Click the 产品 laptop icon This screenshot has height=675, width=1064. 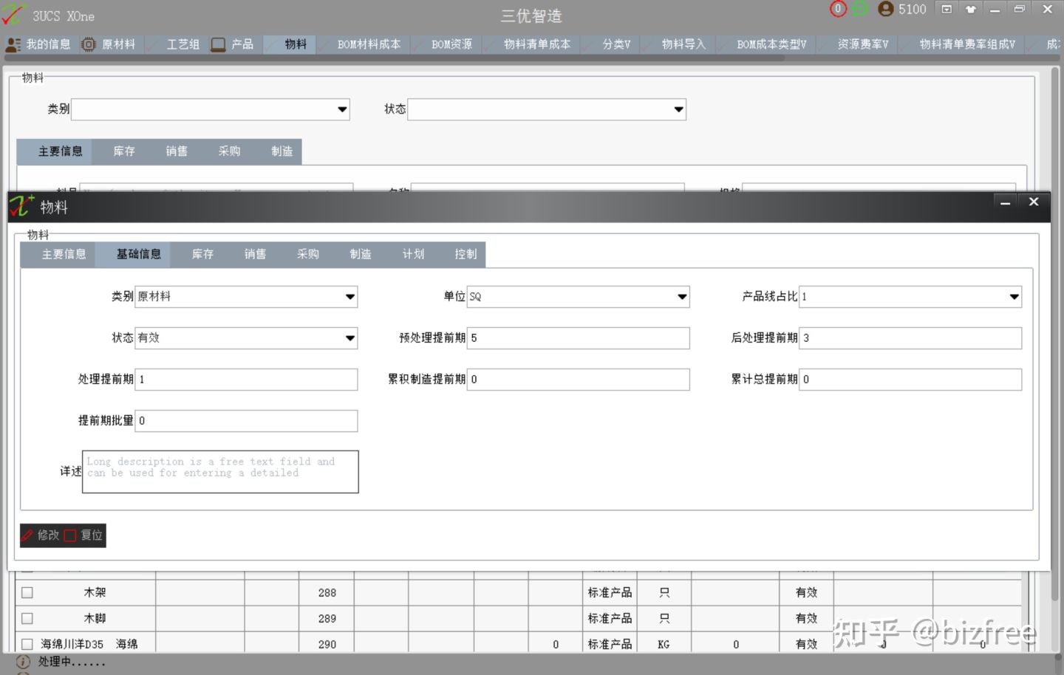pos(218,44)
